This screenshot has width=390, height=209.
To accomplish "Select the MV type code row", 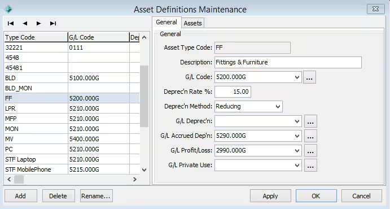I will coord(72,139).
